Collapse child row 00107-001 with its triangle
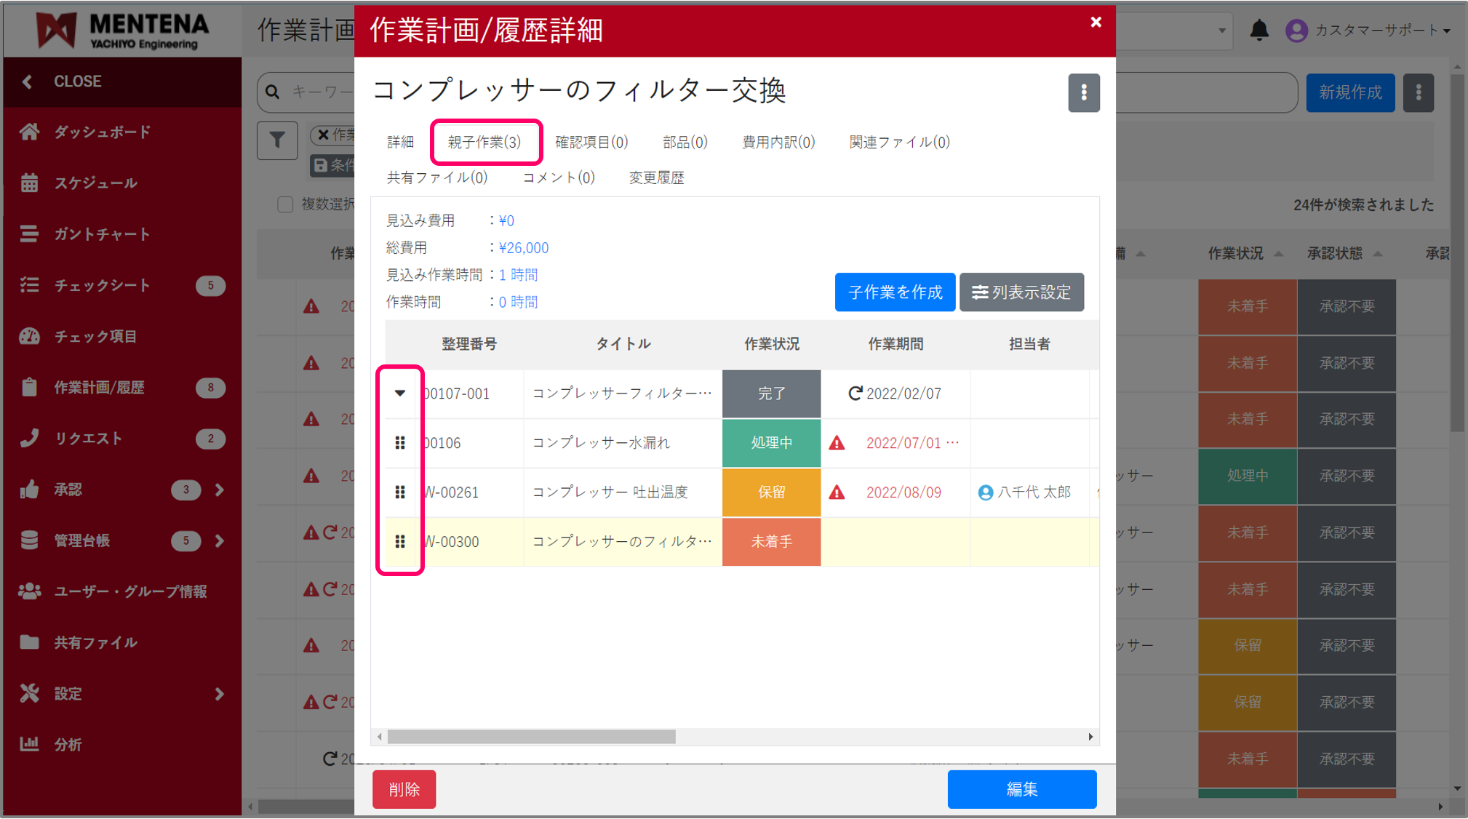The image size is (1468, 819). pyautogui.click(x=399, y=393)
